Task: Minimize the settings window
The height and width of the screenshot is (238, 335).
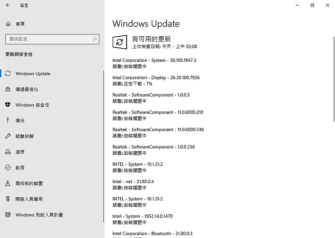Action: tap(297, 5)
